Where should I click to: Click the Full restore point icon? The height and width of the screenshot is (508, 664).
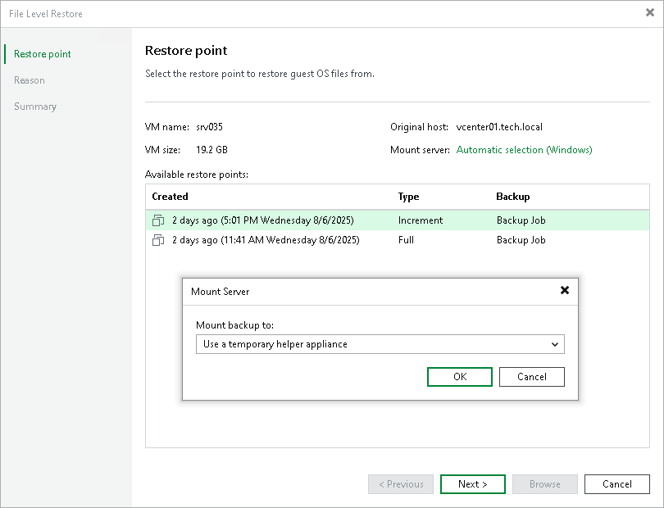(x=158, y=240)
